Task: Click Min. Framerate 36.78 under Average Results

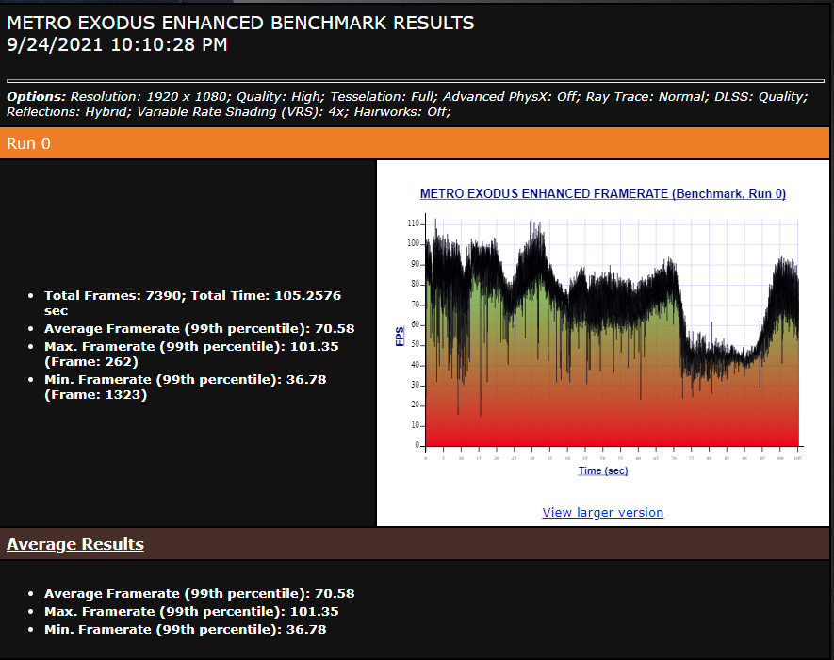Action: click(x=185, y=629)
